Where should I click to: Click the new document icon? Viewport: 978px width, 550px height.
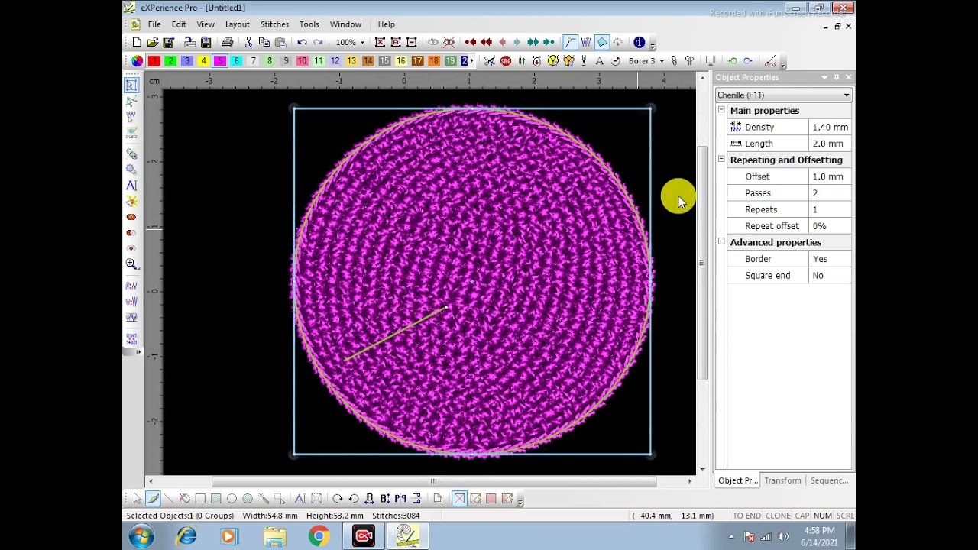[x=137, y=43]
